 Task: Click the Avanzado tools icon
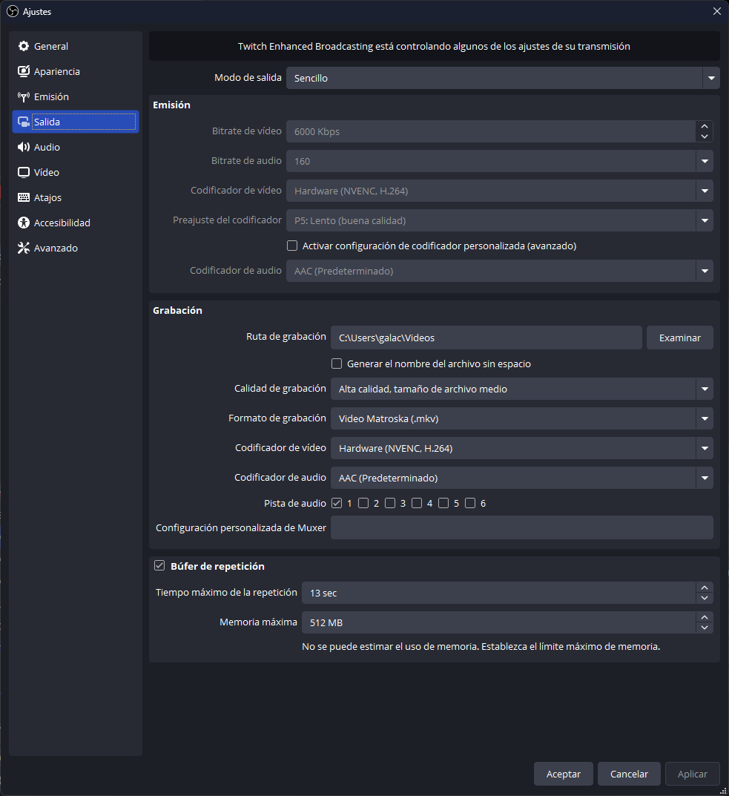(x=23, y=248)
